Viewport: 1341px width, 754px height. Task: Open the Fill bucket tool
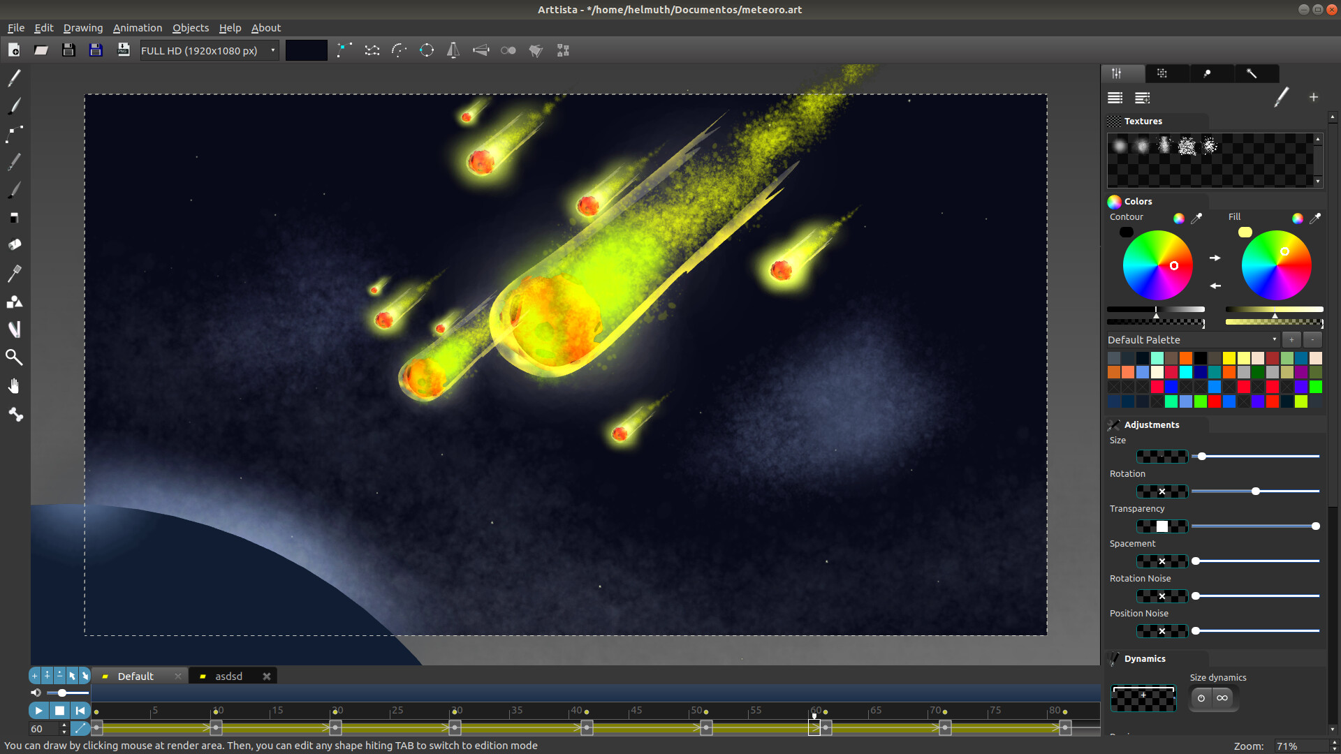point(14,244)
